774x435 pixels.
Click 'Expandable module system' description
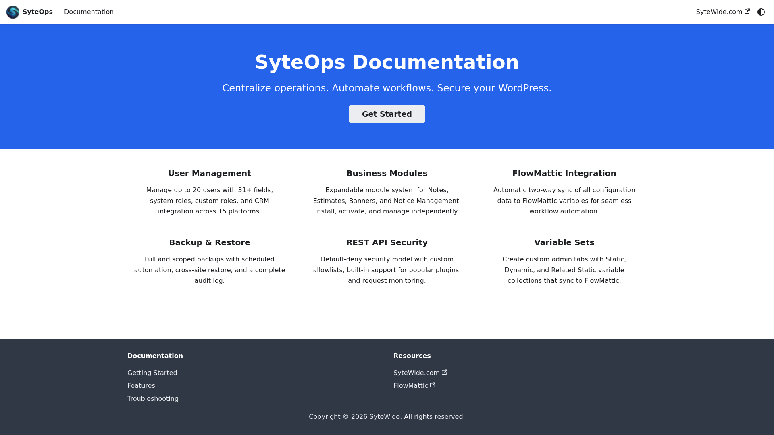387,201
